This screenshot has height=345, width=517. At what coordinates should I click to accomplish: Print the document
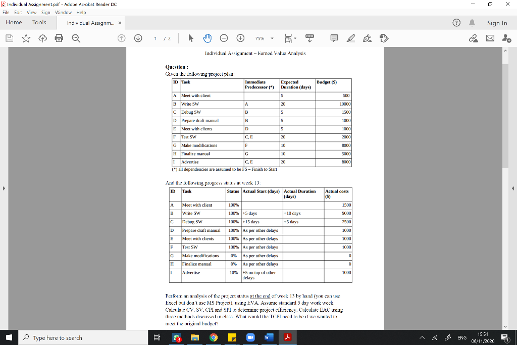[59, 38]
